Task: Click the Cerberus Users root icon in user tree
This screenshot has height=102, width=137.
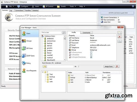Action: click(x=42, y=36)
